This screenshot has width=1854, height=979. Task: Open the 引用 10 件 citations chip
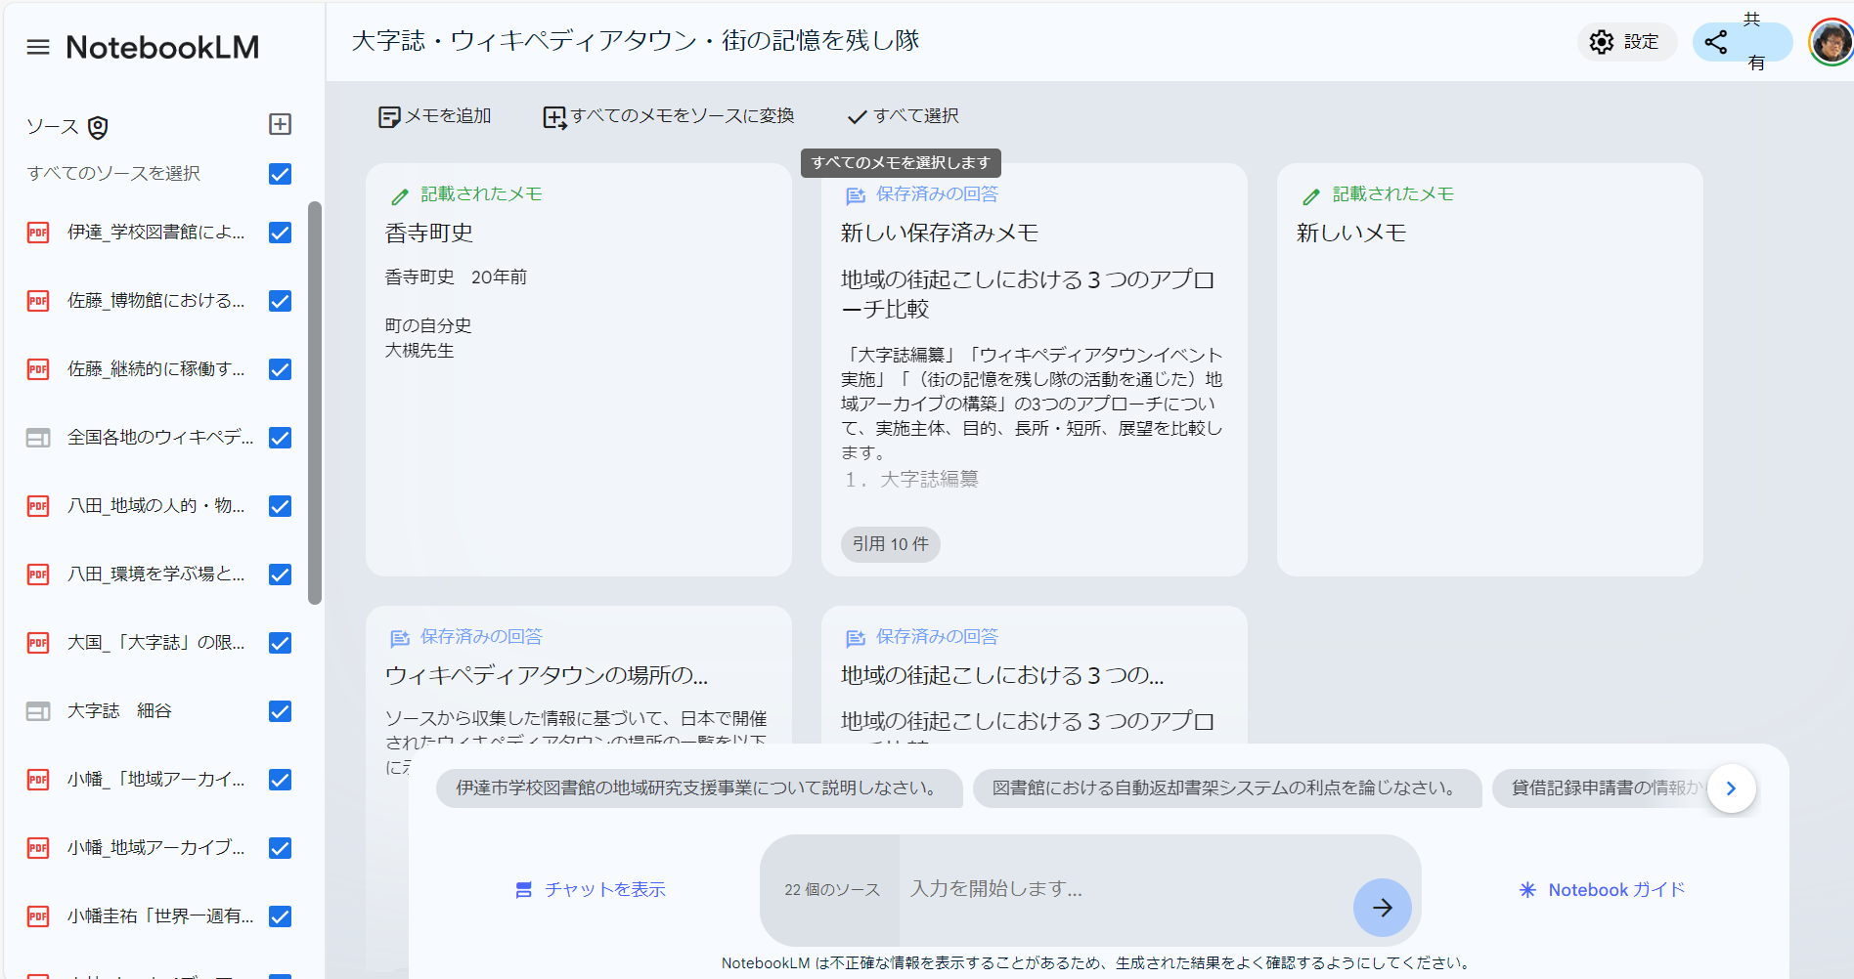click(x=890, y=544)
